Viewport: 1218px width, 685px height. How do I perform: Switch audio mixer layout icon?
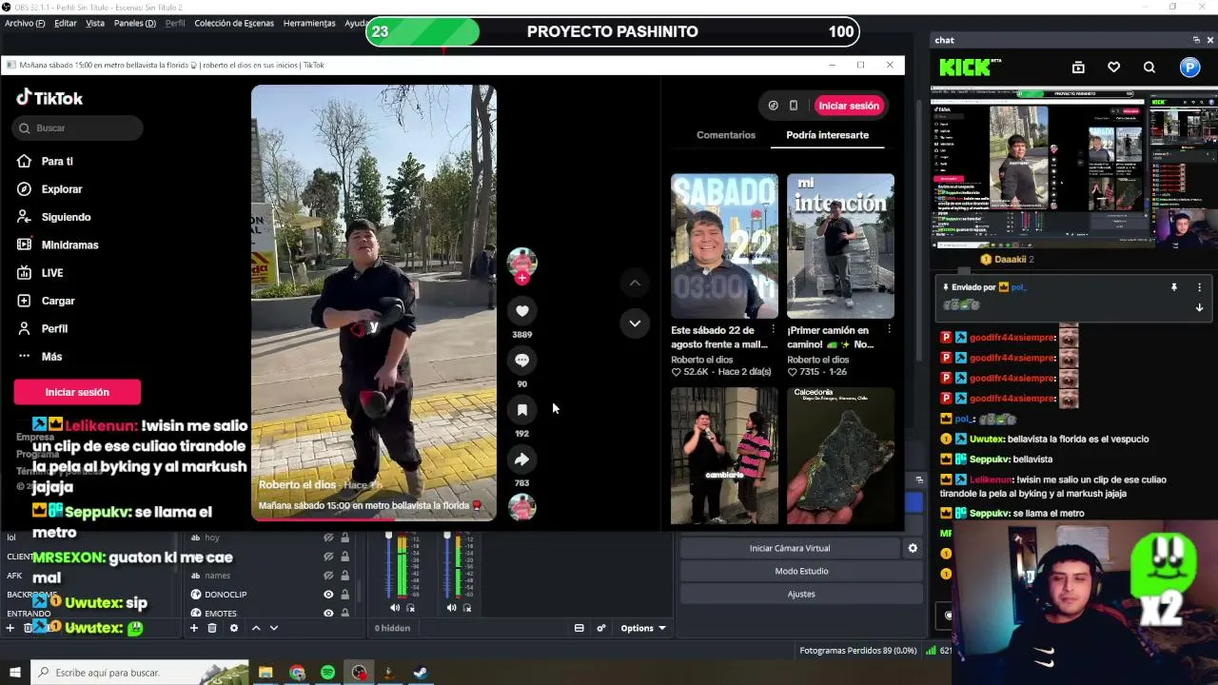click(x=579, y=628)
